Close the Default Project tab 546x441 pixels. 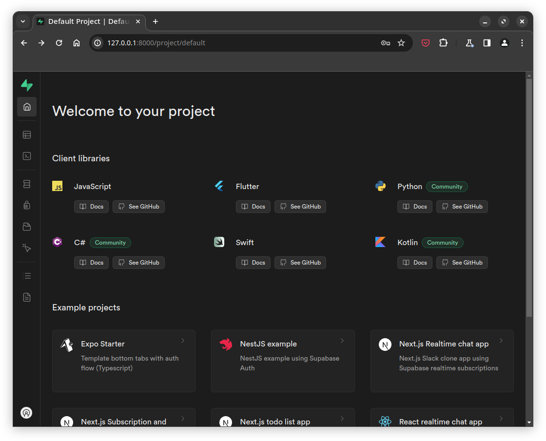pyautogui.click(x=138, y=21)
